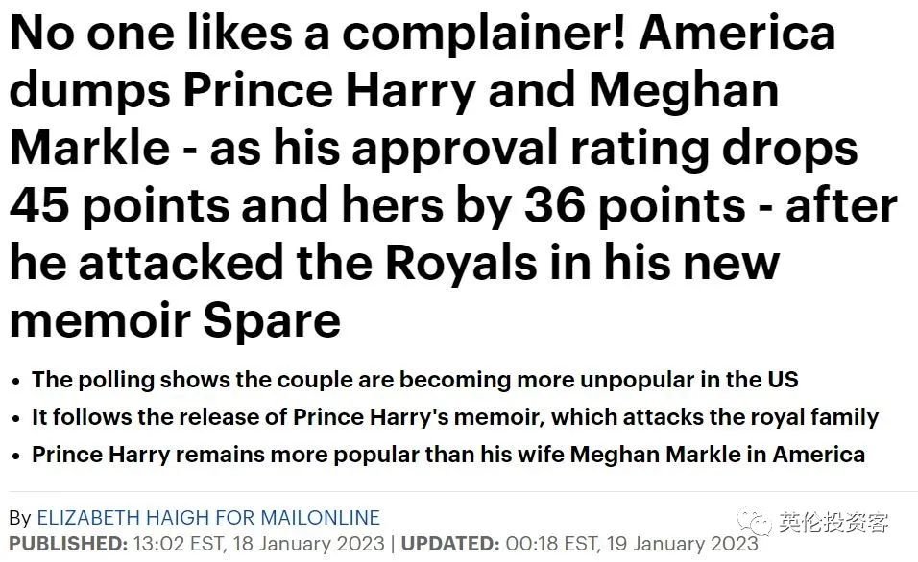
Task: Click the WeChat logo icon in the watermark
Action: click(754, 523)
